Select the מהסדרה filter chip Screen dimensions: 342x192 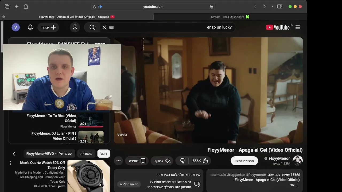(x=86, y=154)
